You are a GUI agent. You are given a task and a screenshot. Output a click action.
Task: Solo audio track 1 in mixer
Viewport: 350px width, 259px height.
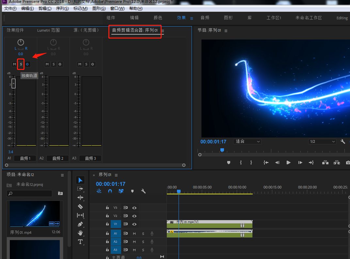click(21, 64)
